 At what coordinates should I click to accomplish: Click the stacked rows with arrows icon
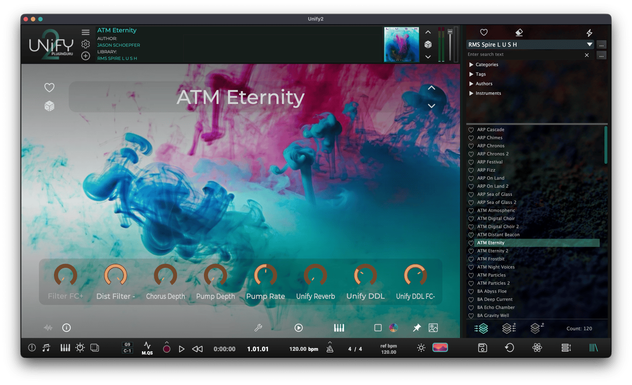(566, 348)
